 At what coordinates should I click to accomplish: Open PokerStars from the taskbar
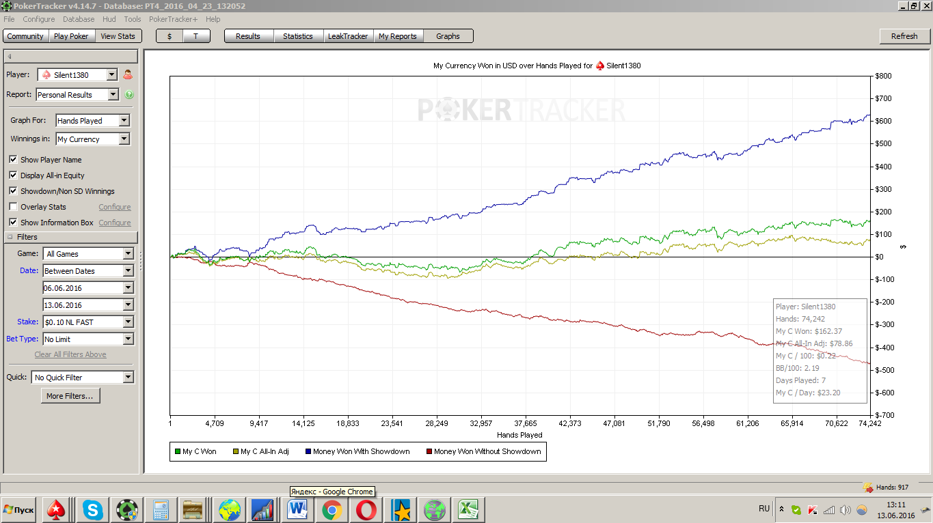coord(55,510)
